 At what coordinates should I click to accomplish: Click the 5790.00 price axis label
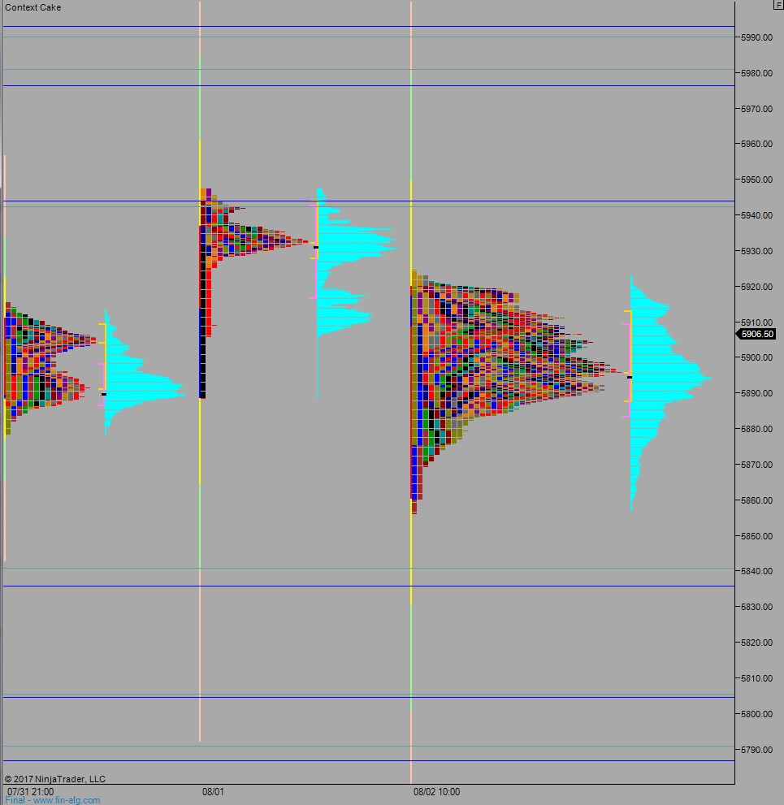tap(756, 750)
